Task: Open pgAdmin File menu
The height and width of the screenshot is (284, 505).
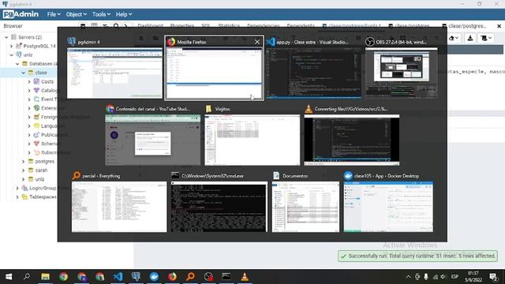Action: (x=54, y=14)
